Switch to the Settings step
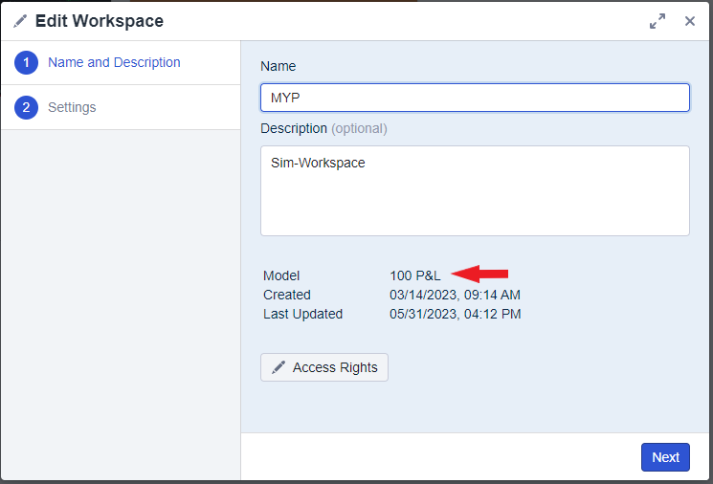 [72, 107]
